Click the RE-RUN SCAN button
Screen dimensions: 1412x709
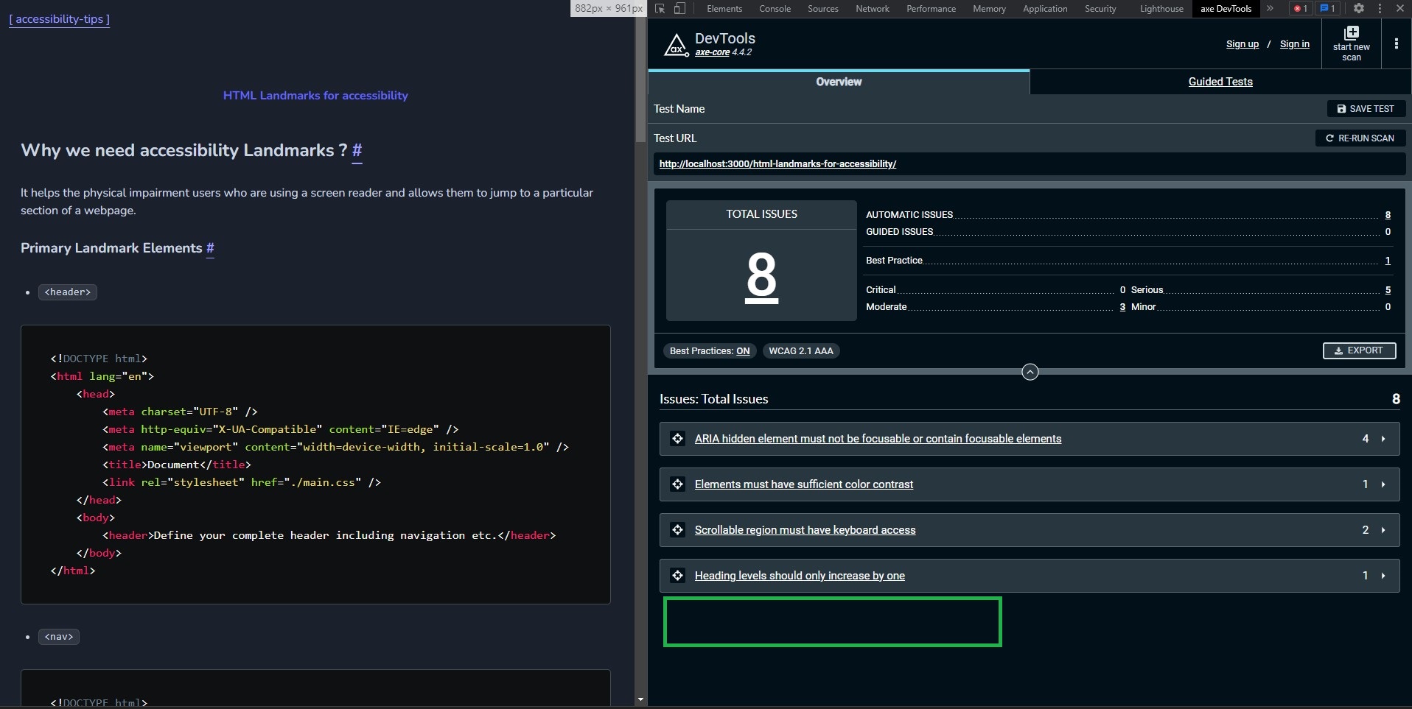tap(1360, 138)
